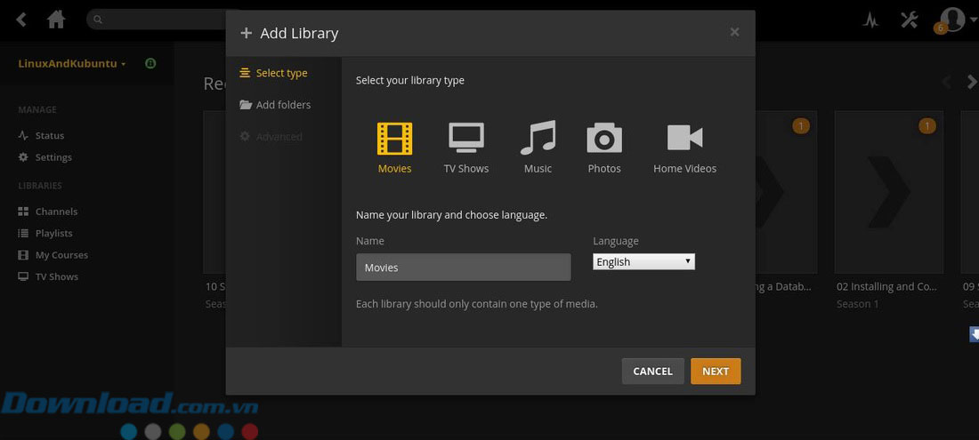The image size is (979, 440).
Task: Open Status under Manage in sidebar
Action: [x=49, y=136]
